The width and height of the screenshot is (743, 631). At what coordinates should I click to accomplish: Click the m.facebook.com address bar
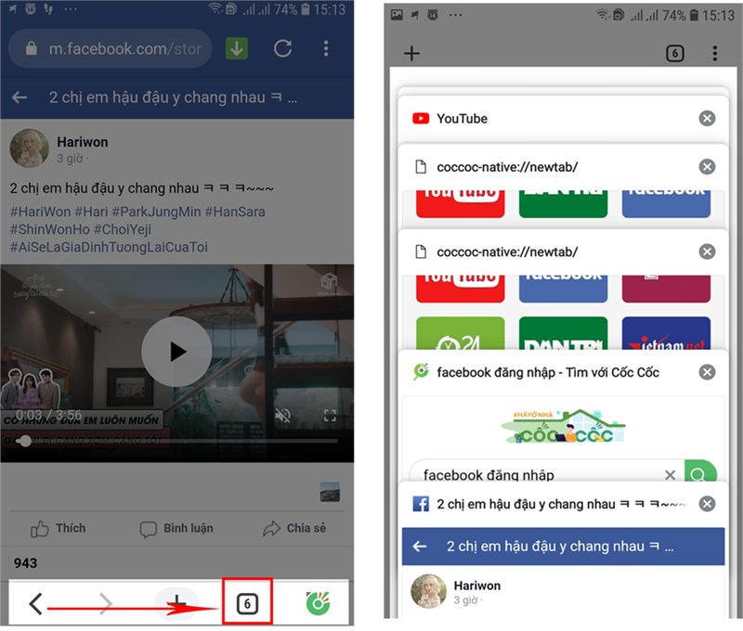click(x=110, y=48)
